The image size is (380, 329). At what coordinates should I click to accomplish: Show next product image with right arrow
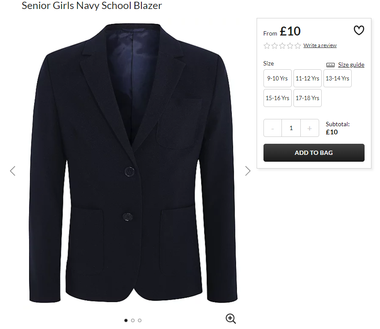pyautogui.click(x=248, y=171)
